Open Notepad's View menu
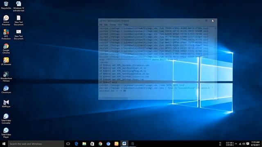262x147 pixels. pyautogui.click(x=120, y=24)
